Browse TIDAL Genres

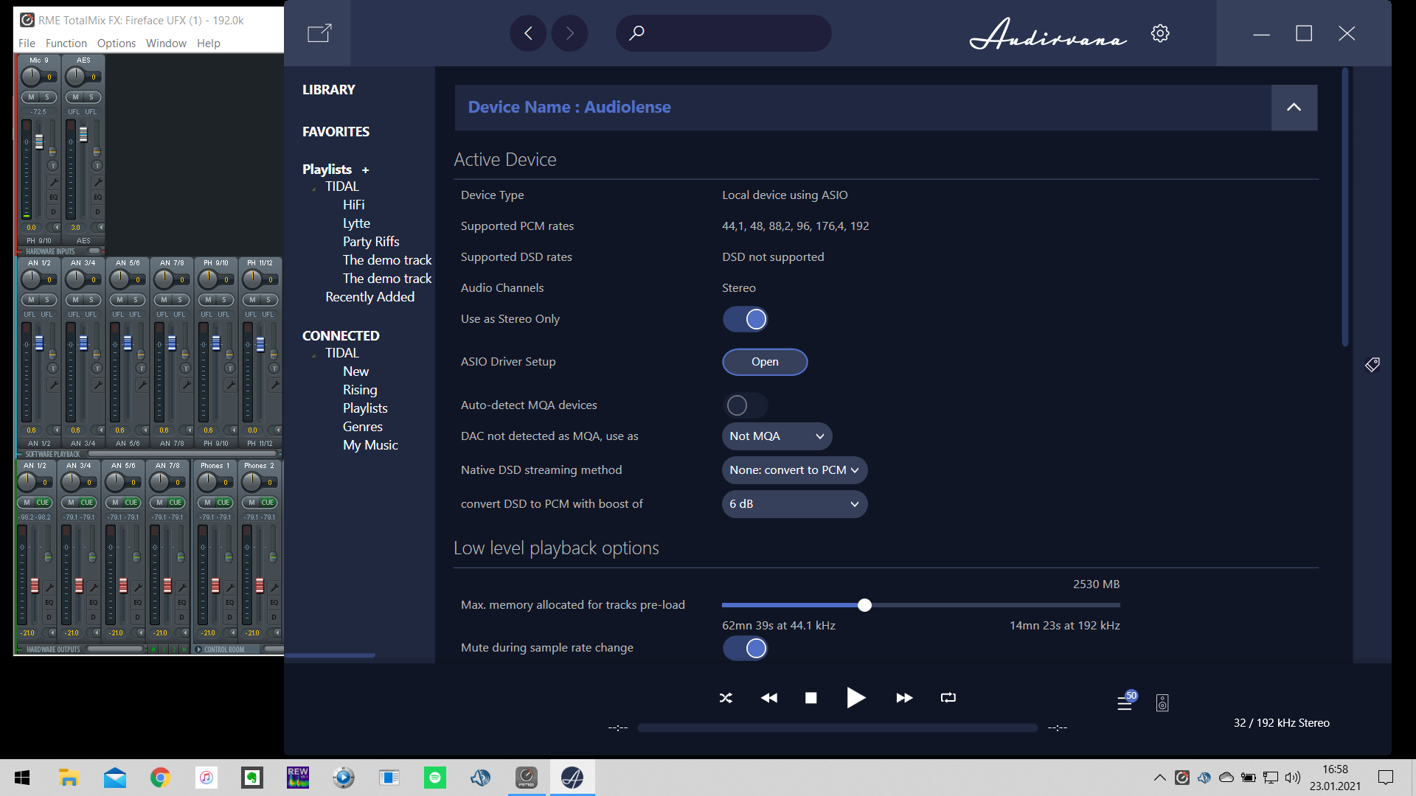click(362, 427)
